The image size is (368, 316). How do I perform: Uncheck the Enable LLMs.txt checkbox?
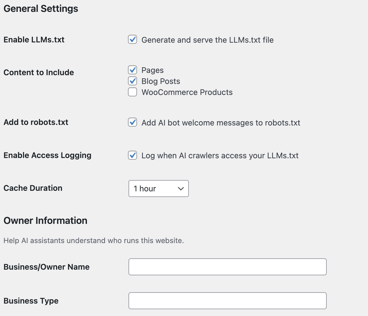pos(132,40)
